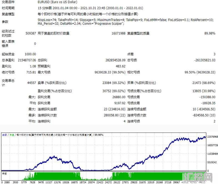
Task: Click initial deposit value 1000.00
Action: click(x=30, y=54)
